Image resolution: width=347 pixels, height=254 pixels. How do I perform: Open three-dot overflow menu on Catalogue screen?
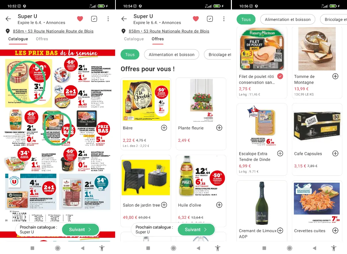[108, 19]
